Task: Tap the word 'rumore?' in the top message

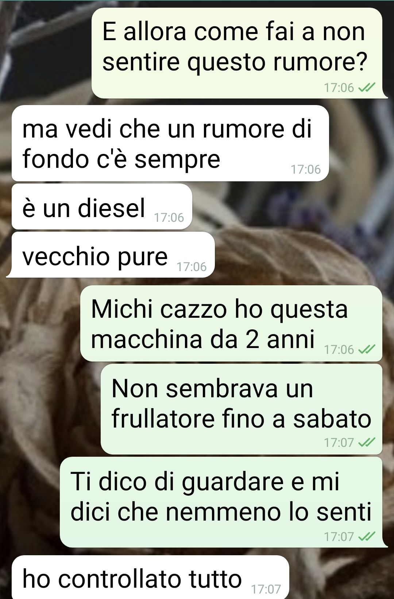Action: click(x=320, y=62)
